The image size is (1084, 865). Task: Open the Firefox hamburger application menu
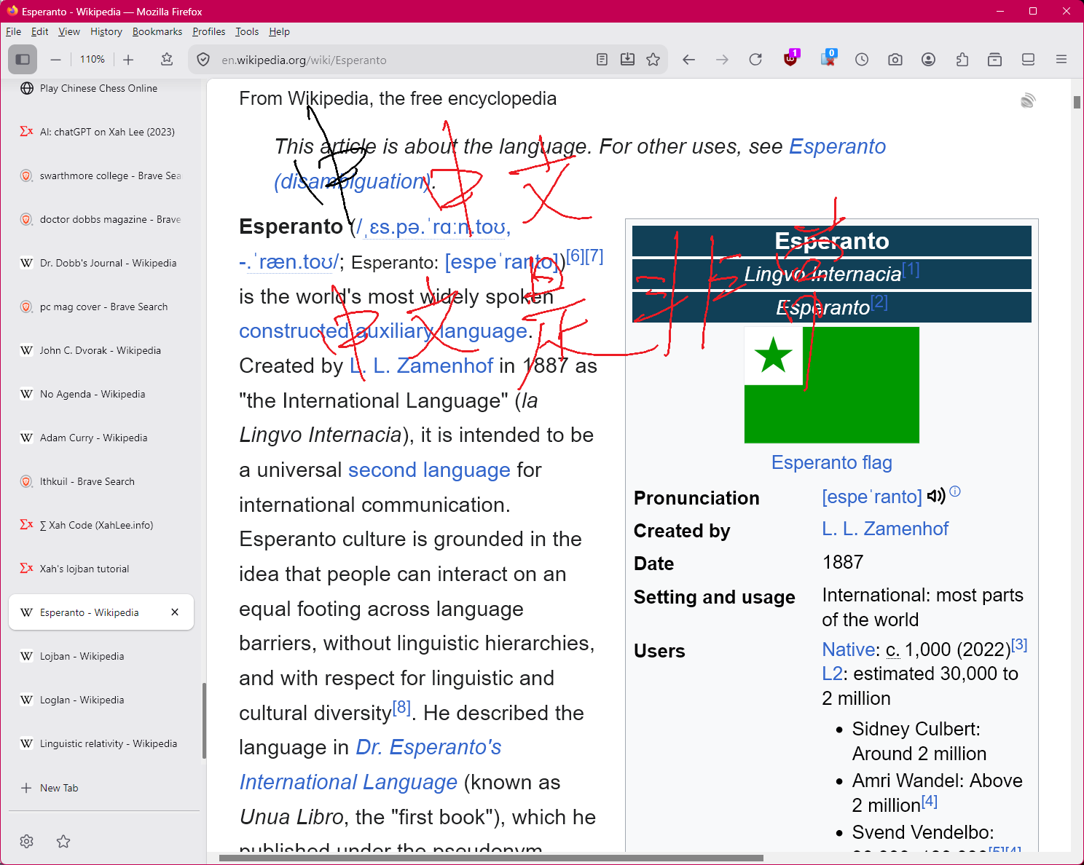1061,60
